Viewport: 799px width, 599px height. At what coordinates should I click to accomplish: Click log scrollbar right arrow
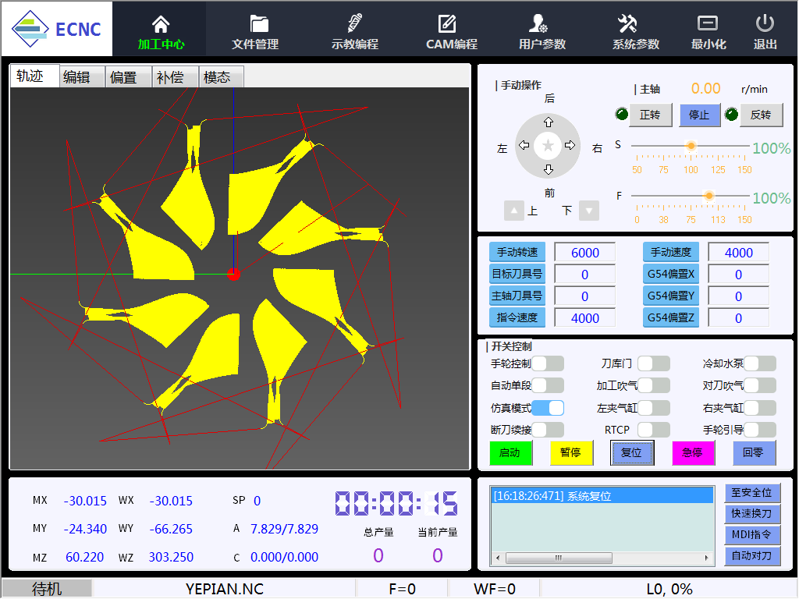click(x=706, y=557)
